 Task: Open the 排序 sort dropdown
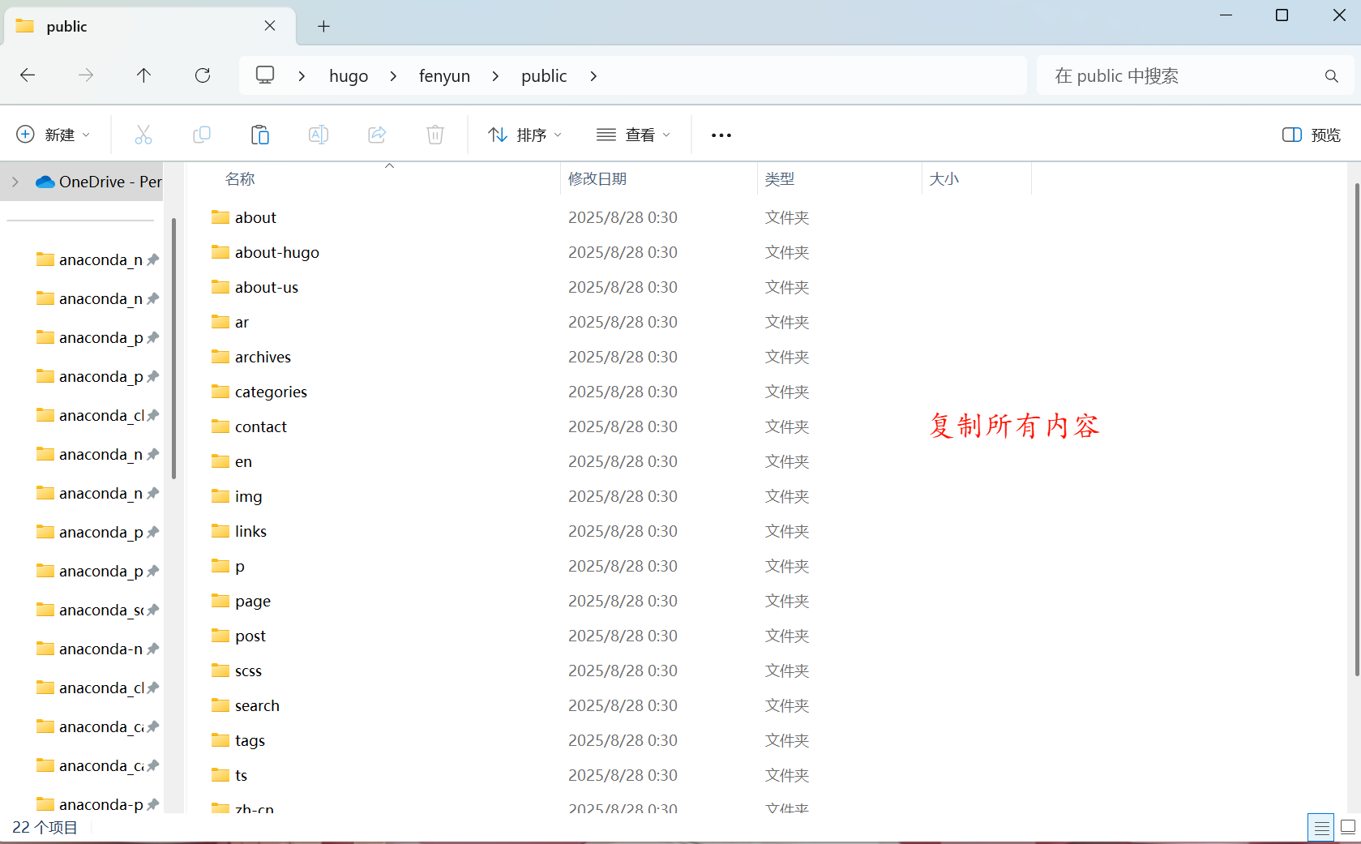click(x=524, y=135)
